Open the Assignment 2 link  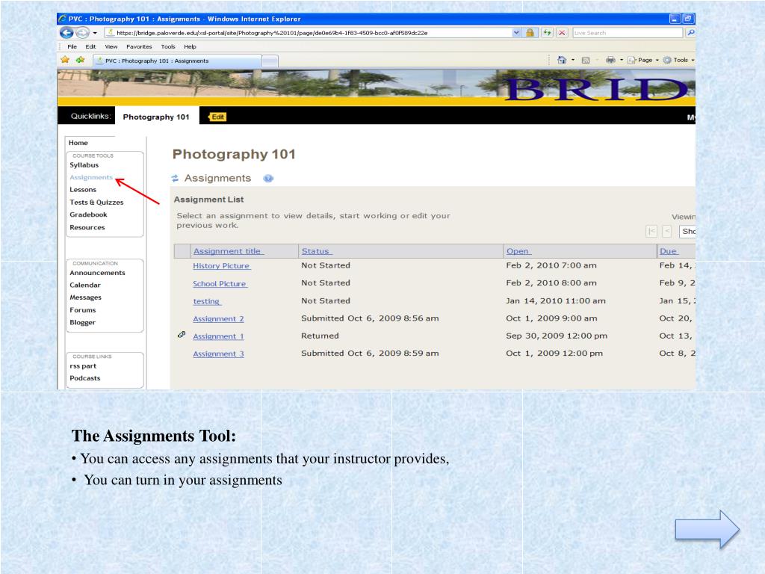pos(219,318)
